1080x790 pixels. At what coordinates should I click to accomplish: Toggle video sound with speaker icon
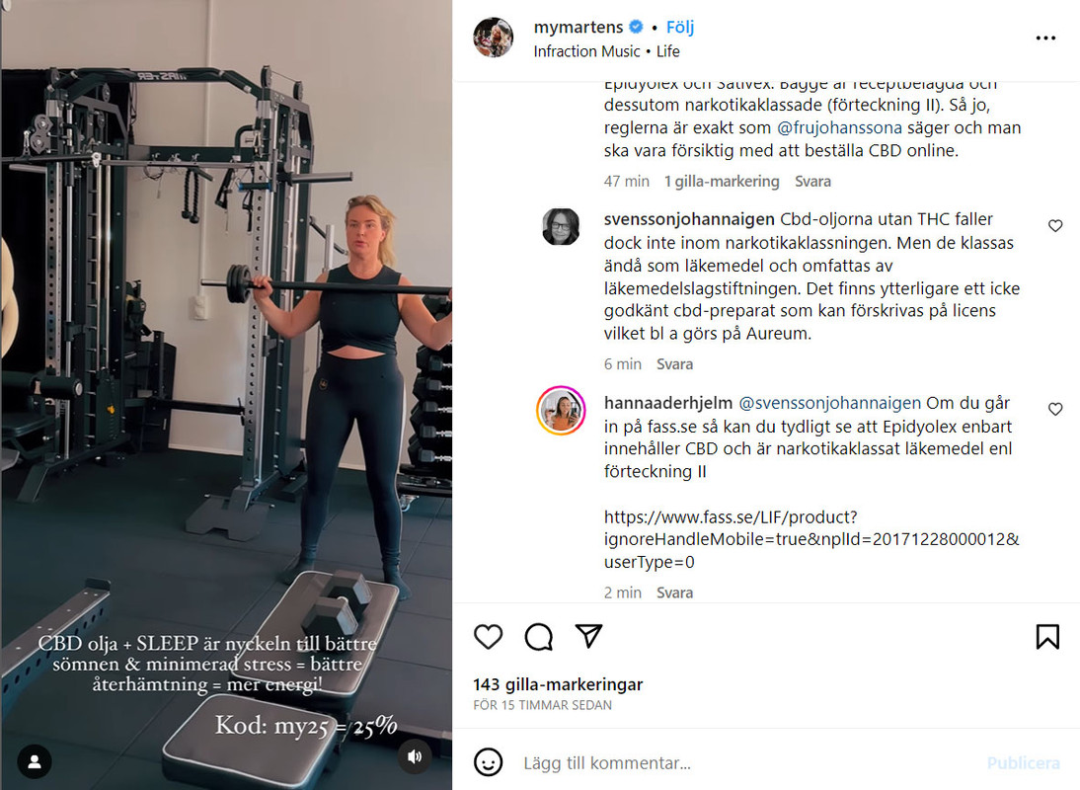pos(415,757)
